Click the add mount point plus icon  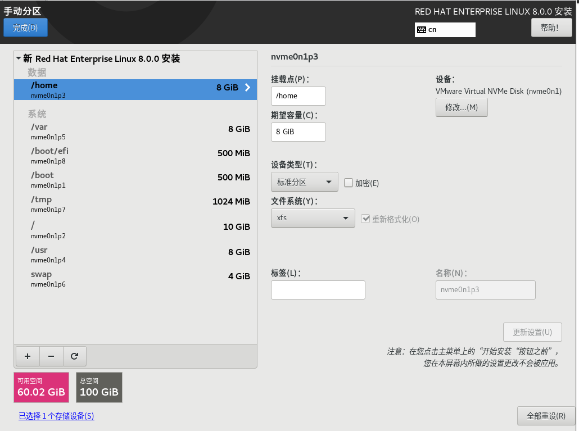pyautogui.click(x=28, y=356)
